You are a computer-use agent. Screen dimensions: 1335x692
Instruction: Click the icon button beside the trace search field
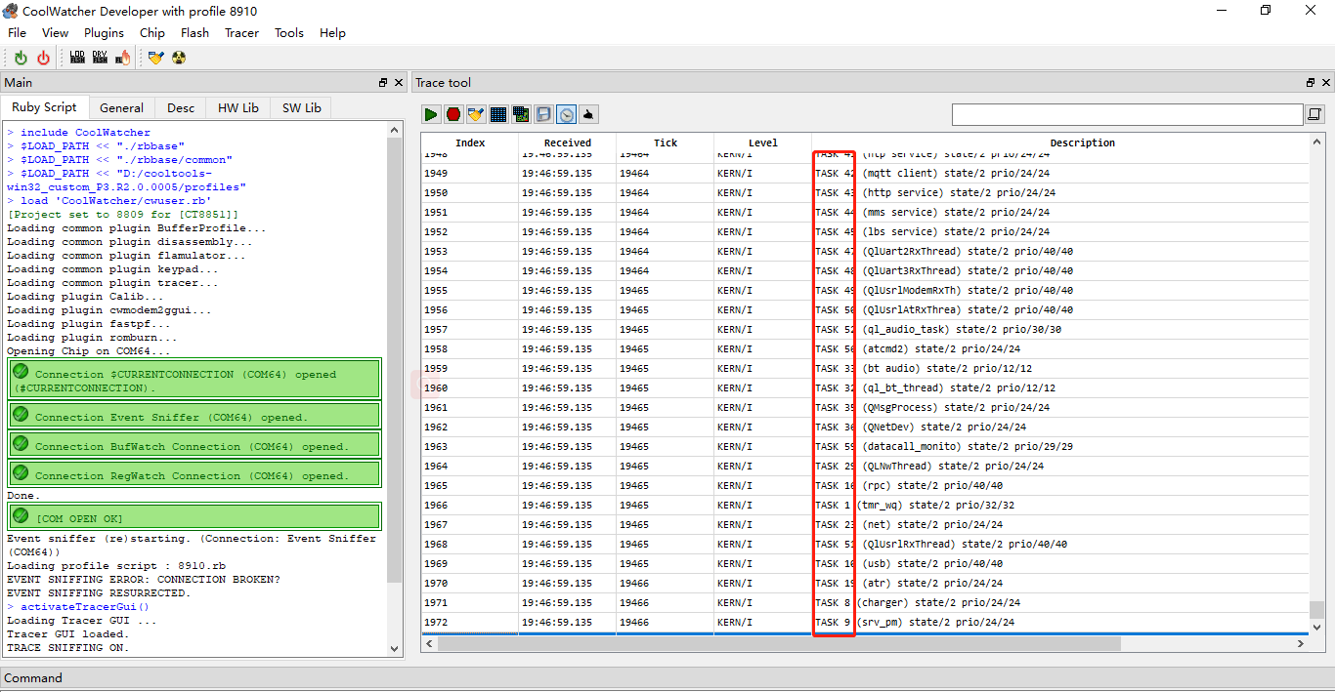pos(1315,115)
